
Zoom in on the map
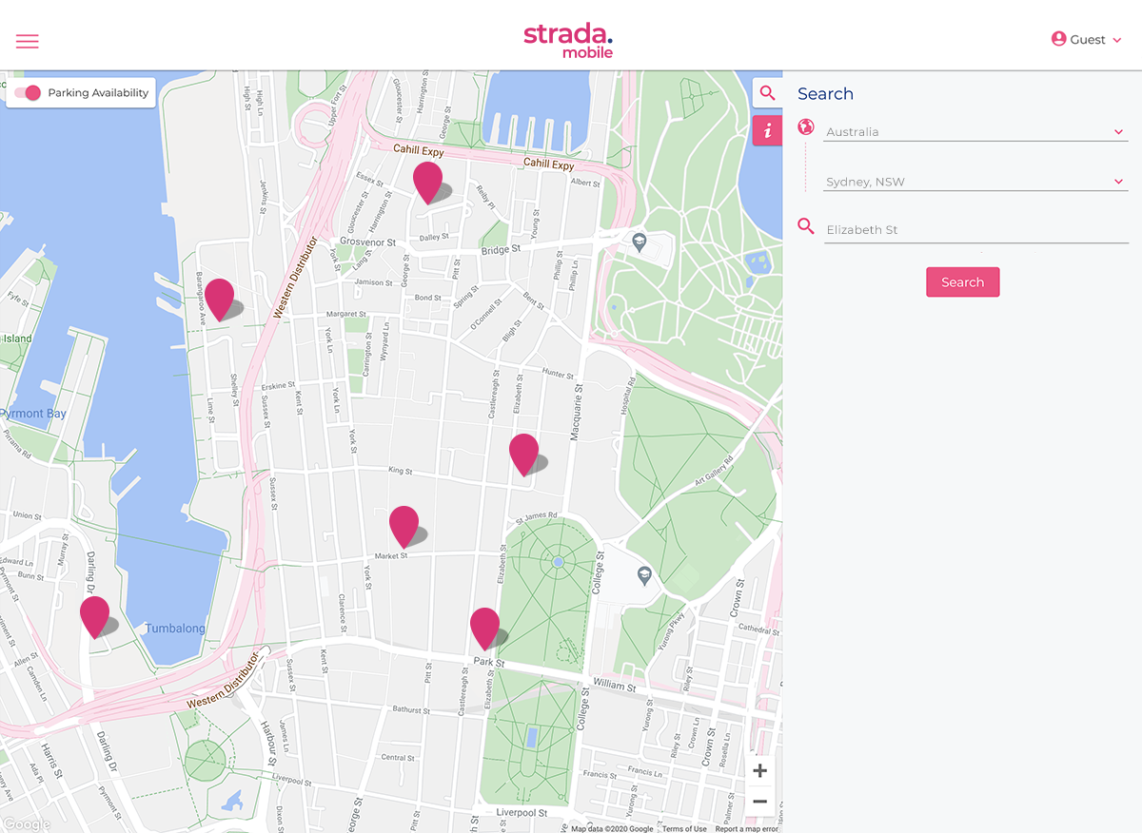coord(759,771)
